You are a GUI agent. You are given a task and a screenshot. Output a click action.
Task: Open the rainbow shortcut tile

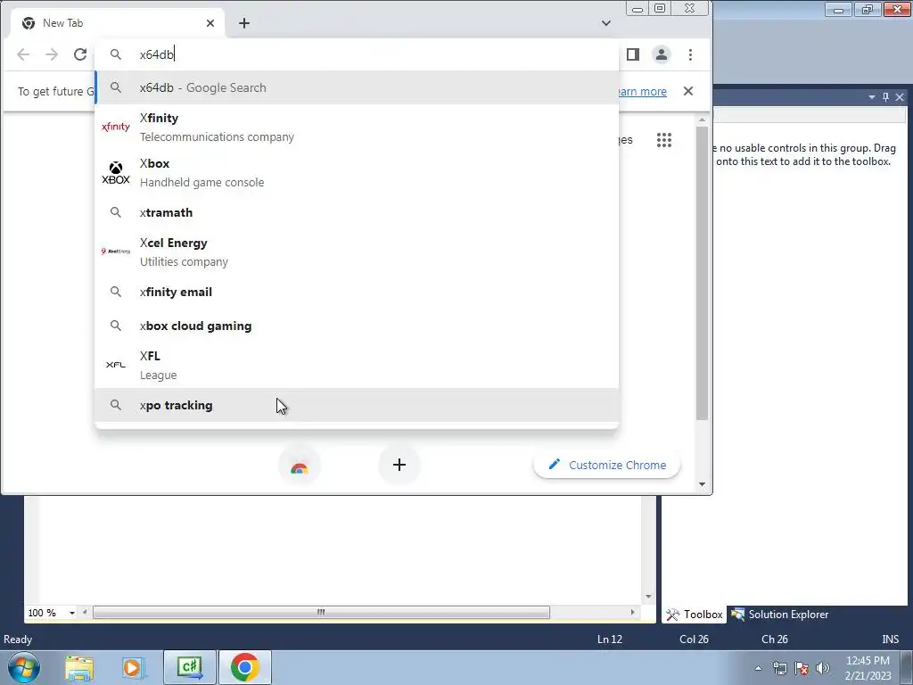300,466
